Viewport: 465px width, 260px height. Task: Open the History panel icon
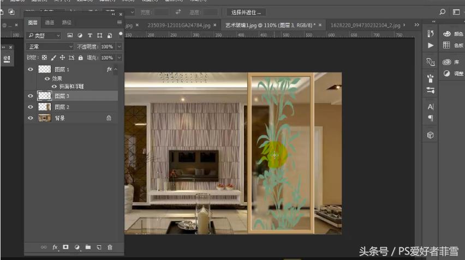(x=430, y=33)
